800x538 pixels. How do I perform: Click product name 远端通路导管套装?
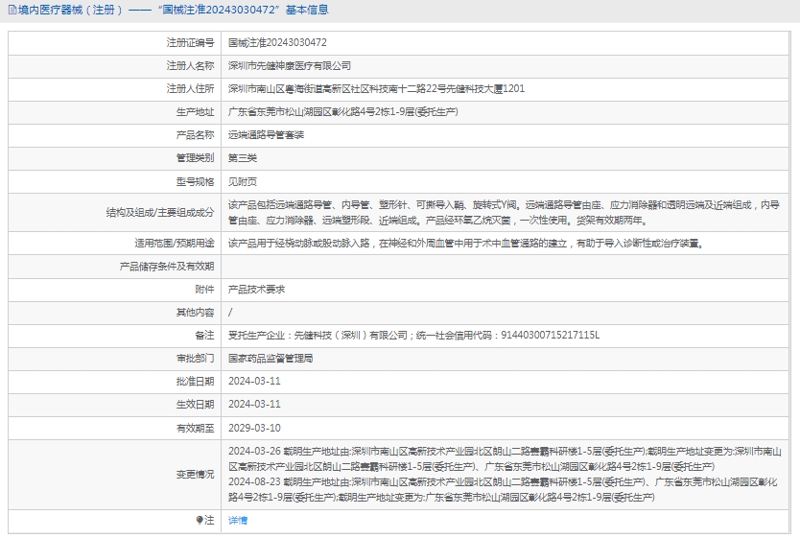266,135
